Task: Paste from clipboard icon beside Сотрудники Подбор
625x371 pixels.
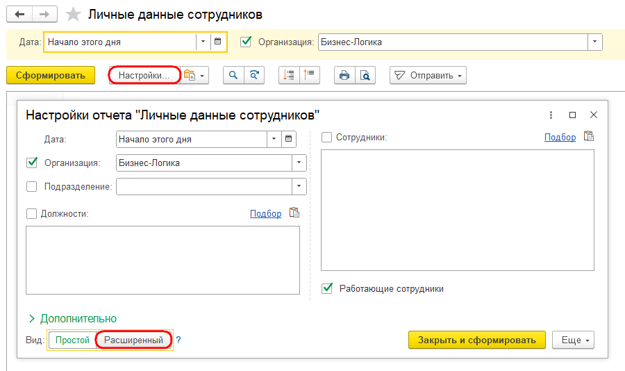Action: click(x=589, y=136)
